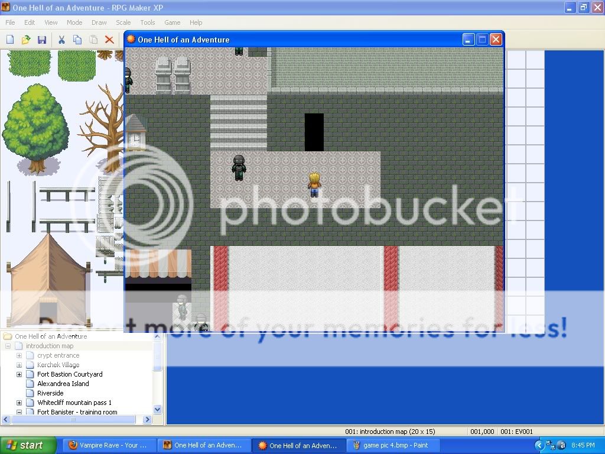
Task: Click the red Delete X icon
Action: pos(109,40)
